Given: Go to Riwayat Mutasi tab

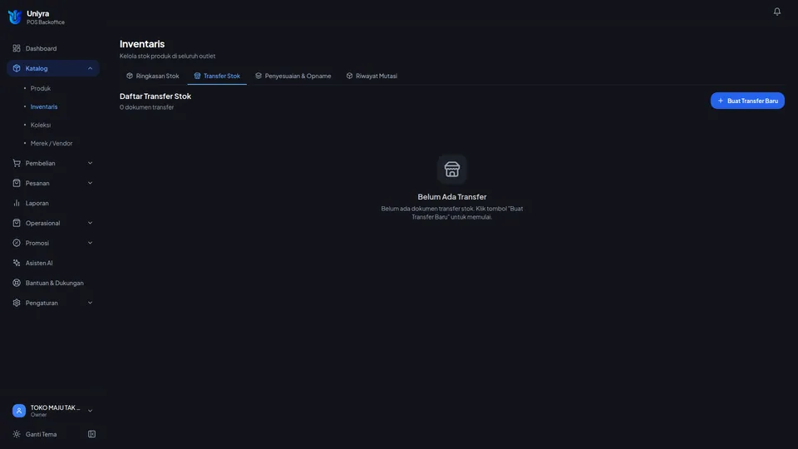Looking at the screenshot, I should (372, 76).
